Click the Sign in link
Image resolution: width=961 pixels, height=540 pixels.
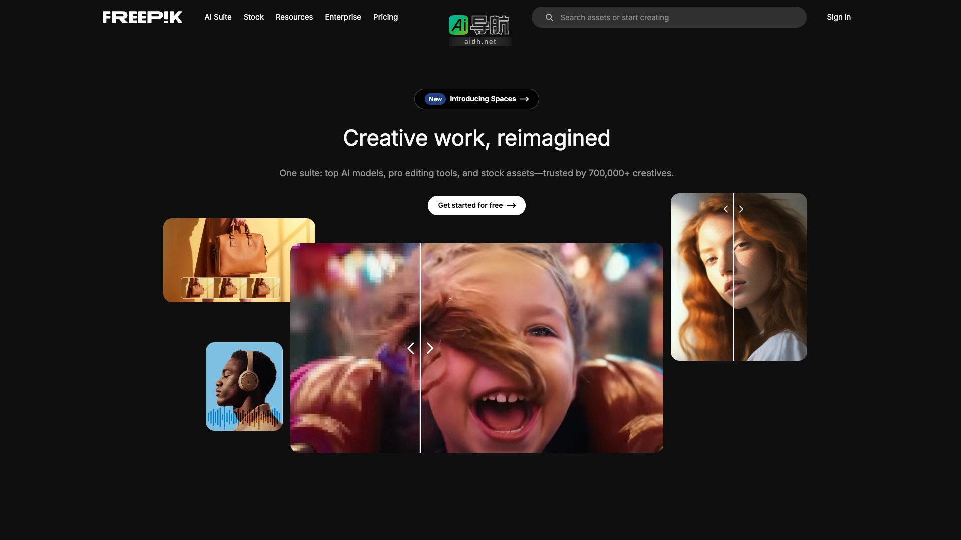click(838, 17)
